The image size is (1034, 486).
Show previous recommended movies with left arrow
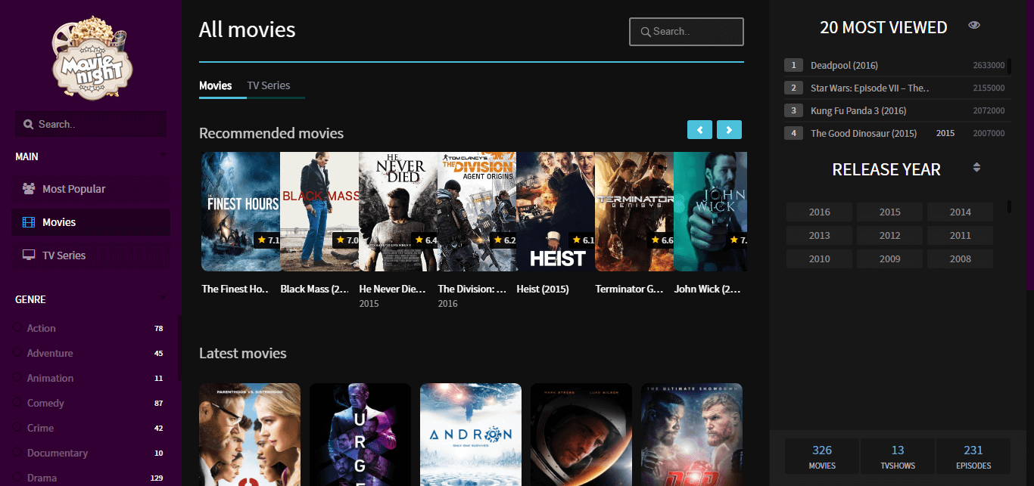699,130
